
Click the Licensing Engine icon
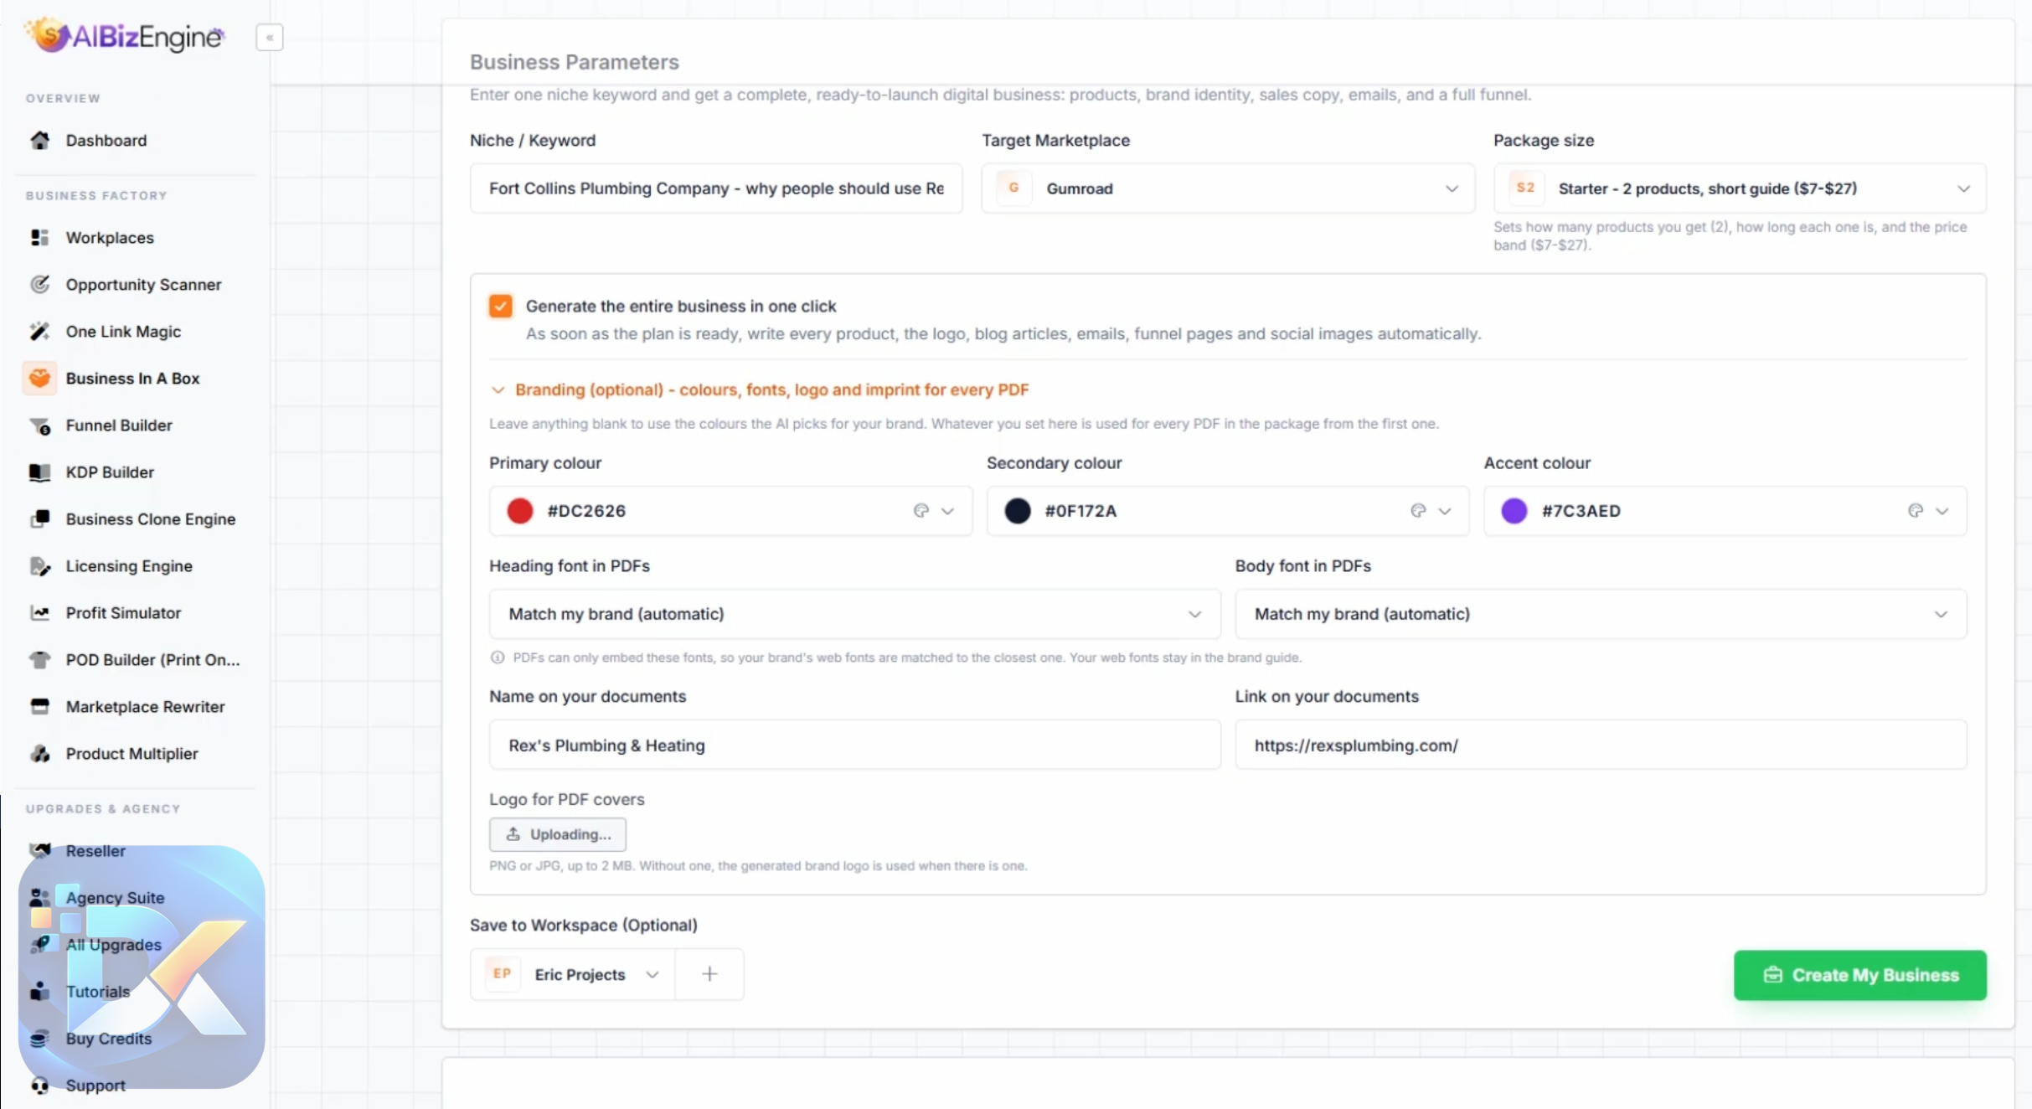(40, 566)
